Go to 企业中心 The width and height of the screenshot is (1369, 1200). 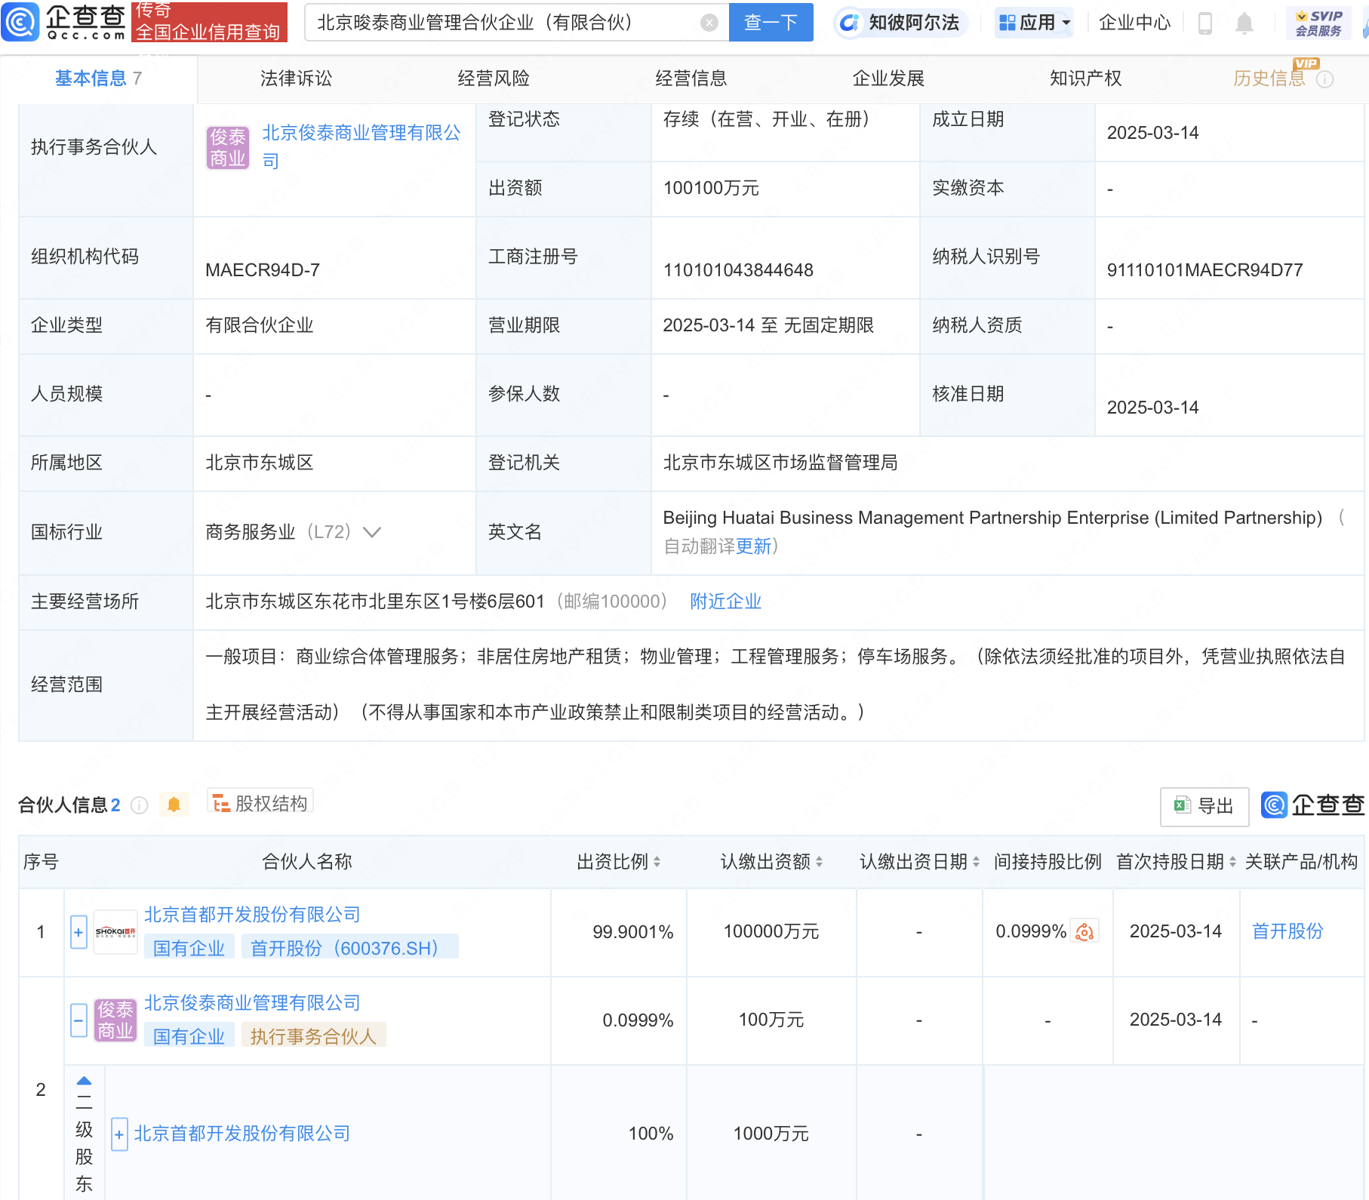1134,23
